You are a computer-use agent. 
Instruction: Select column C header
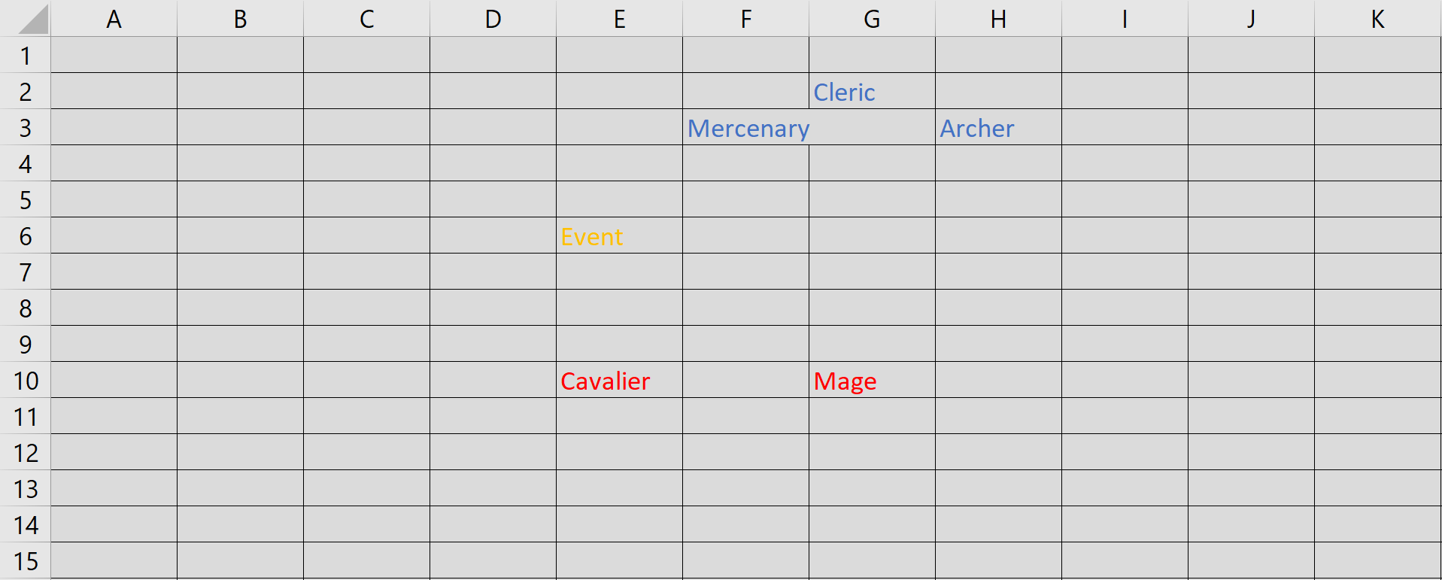(366, 19)
